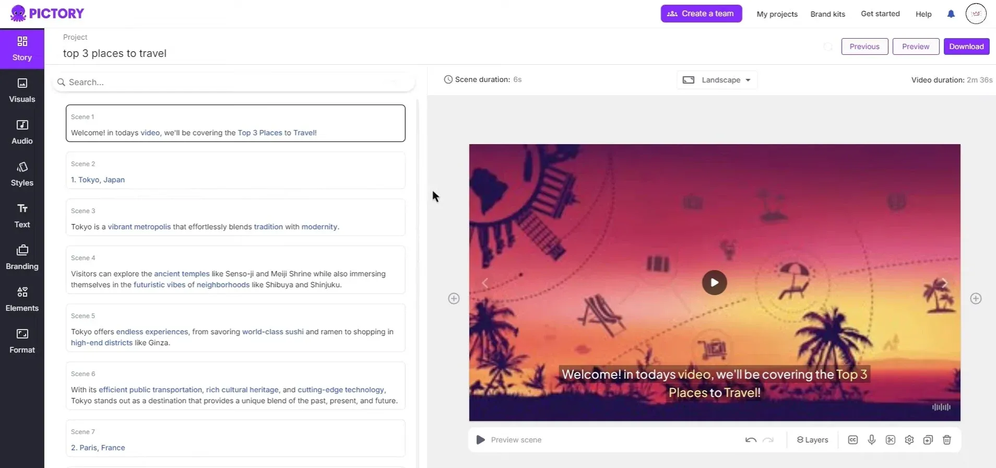Open the user profile avatar menu

pyautogui.click(x=976, y=14)
